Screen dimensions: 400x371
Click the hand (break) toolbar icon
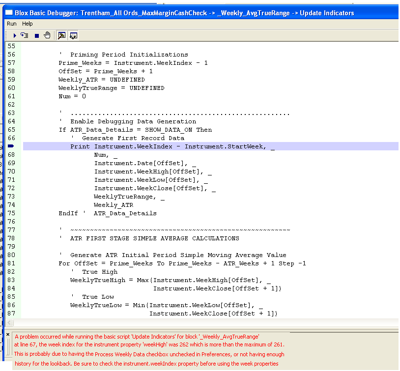point(47,35)
